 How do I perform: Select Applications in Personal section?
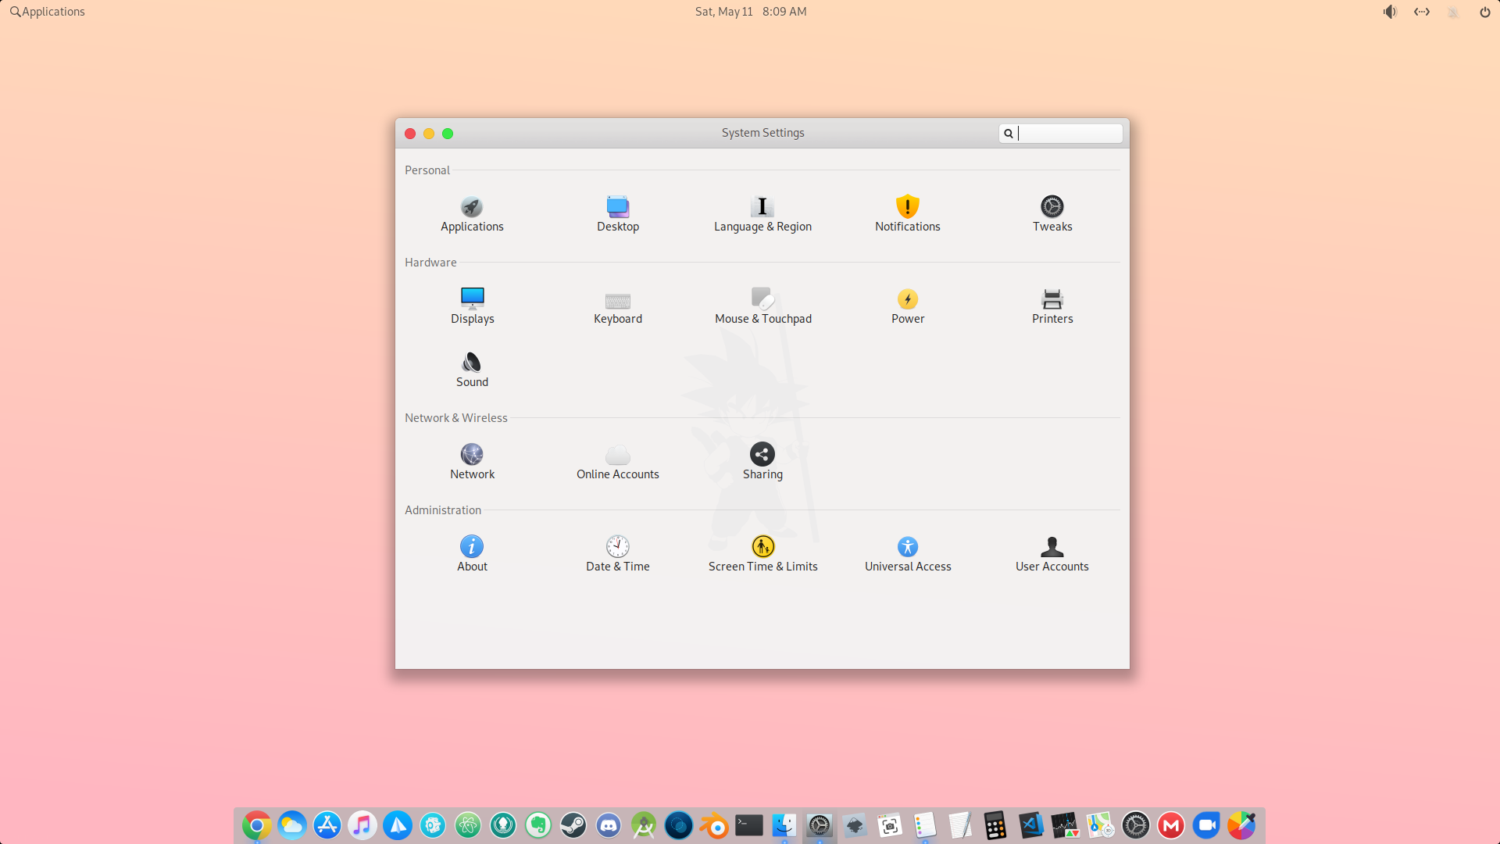tap(472, 214)
